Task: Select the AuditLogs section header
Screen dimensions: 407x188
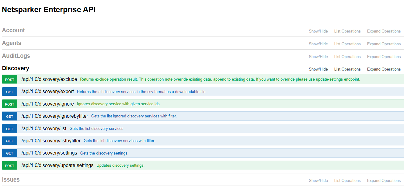Action: pyautogui.click(x=16, y=56)
